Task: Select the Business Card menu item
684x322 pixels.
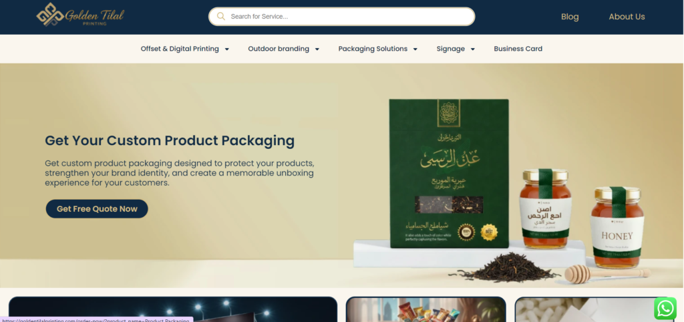Action: [x=518, y=49]
